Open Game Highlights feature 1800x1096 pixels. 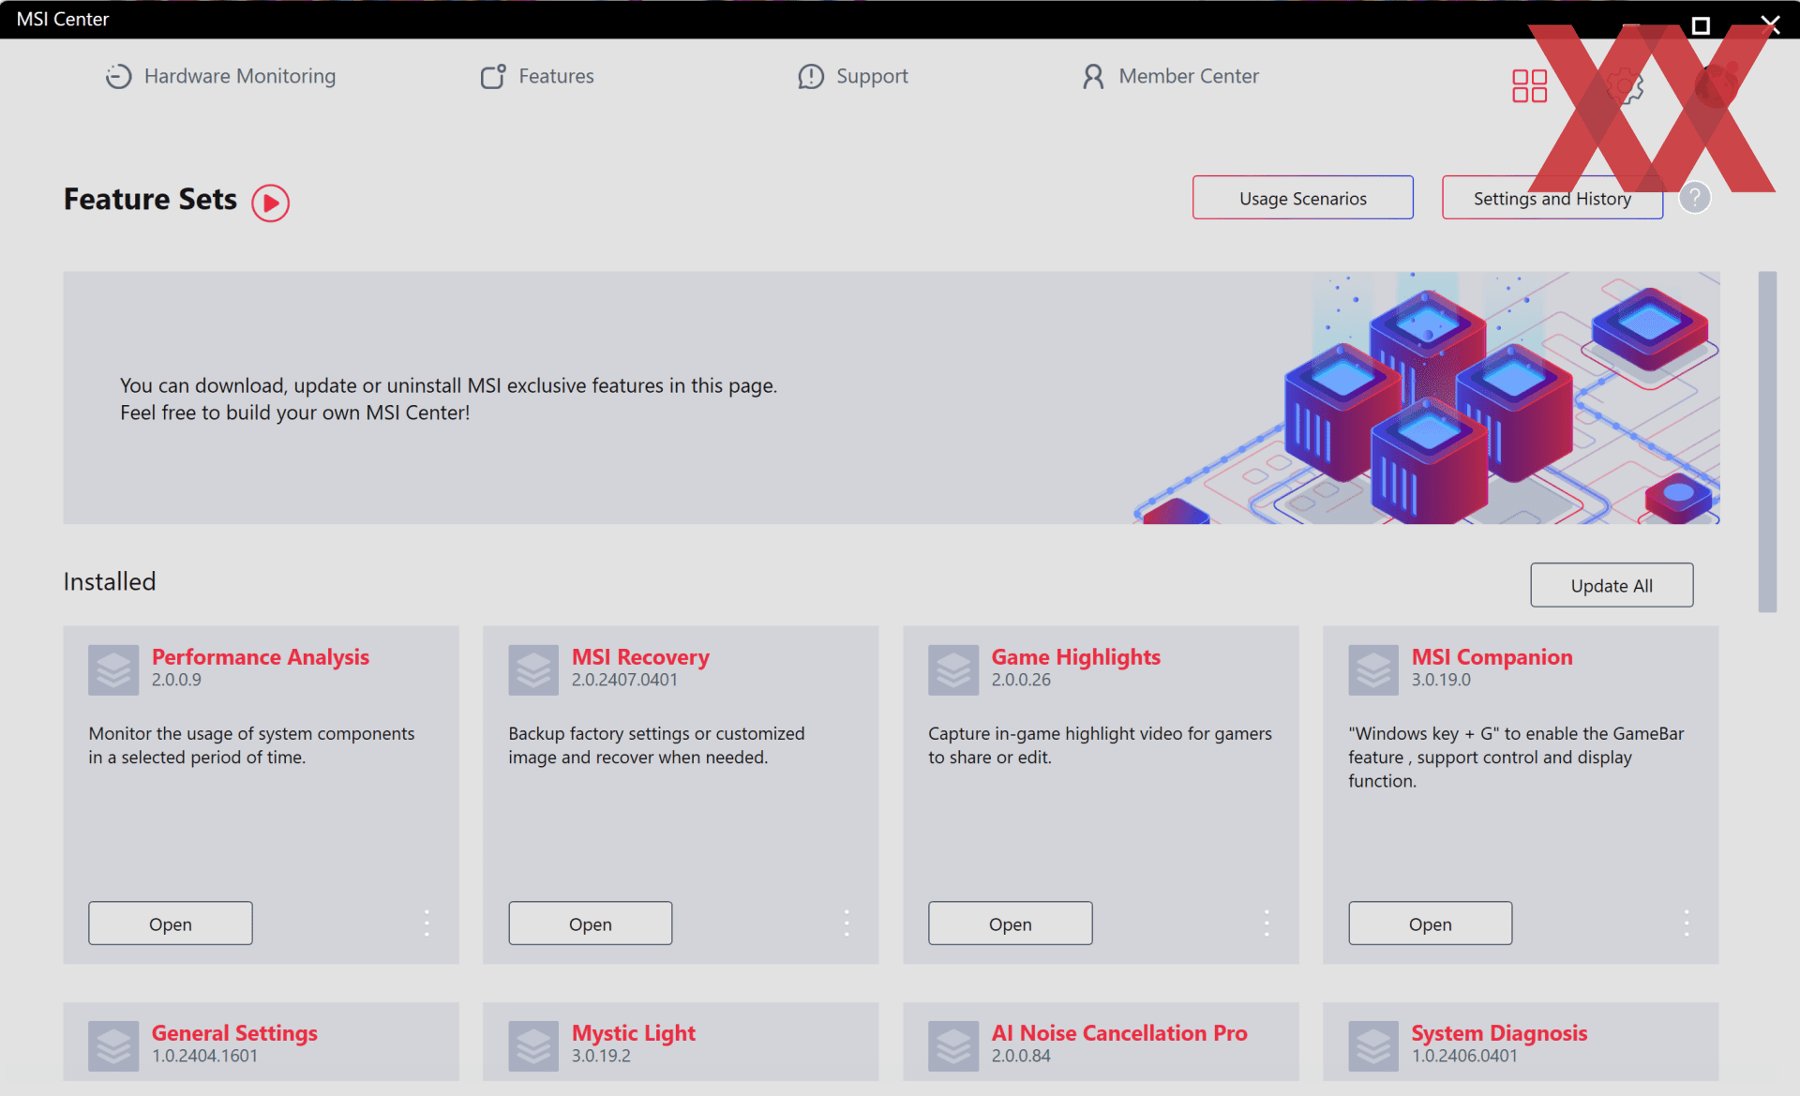[x=1010, y=923]
